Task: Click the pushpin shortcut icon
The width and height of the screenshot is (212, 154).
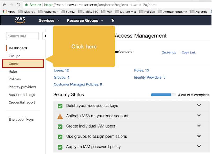Action: pos(113,20)
